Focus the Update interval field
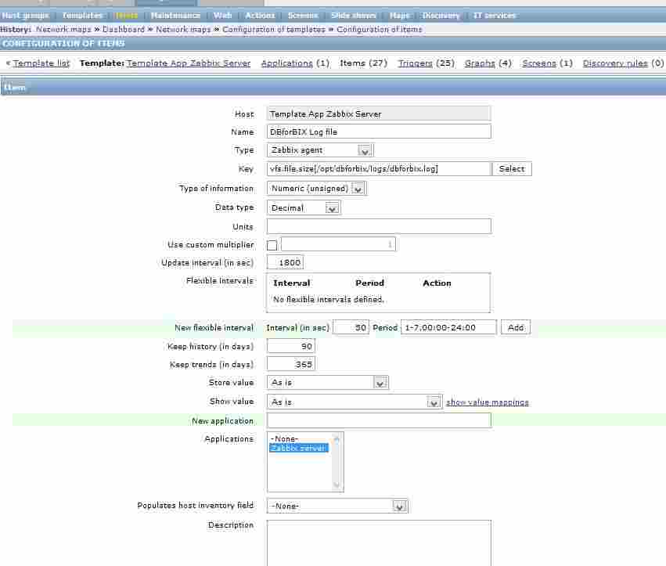666x566 pixels. (x=285, y=263)
